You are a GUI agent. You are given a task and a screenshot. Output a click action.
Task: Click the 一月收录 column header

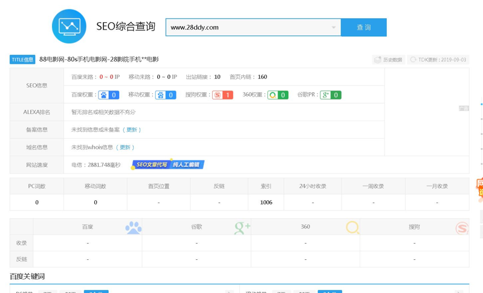coord(437,186)
